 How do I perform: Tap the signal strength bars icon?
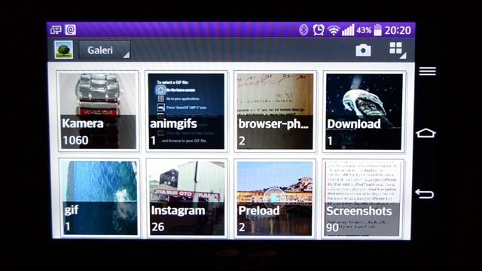[x=348, y=30]
